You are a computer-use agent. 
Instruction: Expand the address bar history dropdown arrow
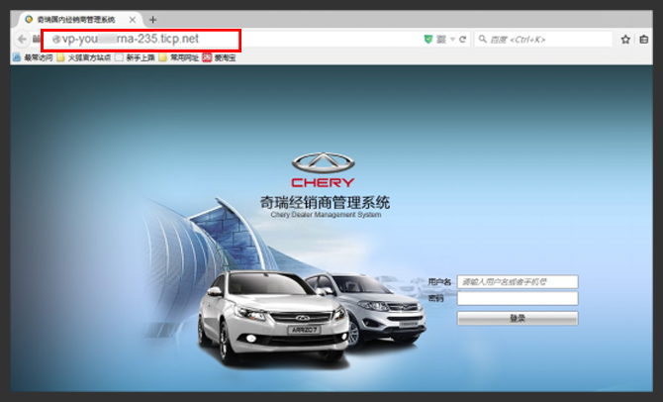click(x=451, y=40)
